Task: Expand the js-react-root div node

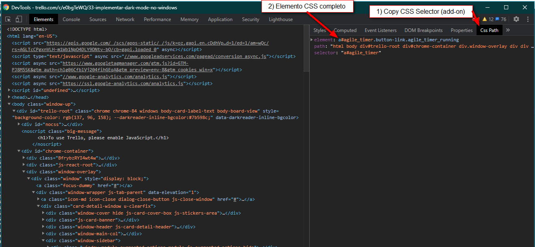Action: coord(24,165)
